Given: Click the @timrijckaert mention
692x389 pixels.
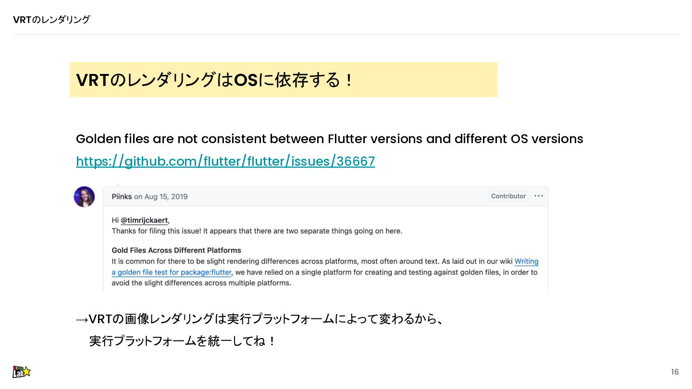Looking at the screenshot, I should click(144, 220).
